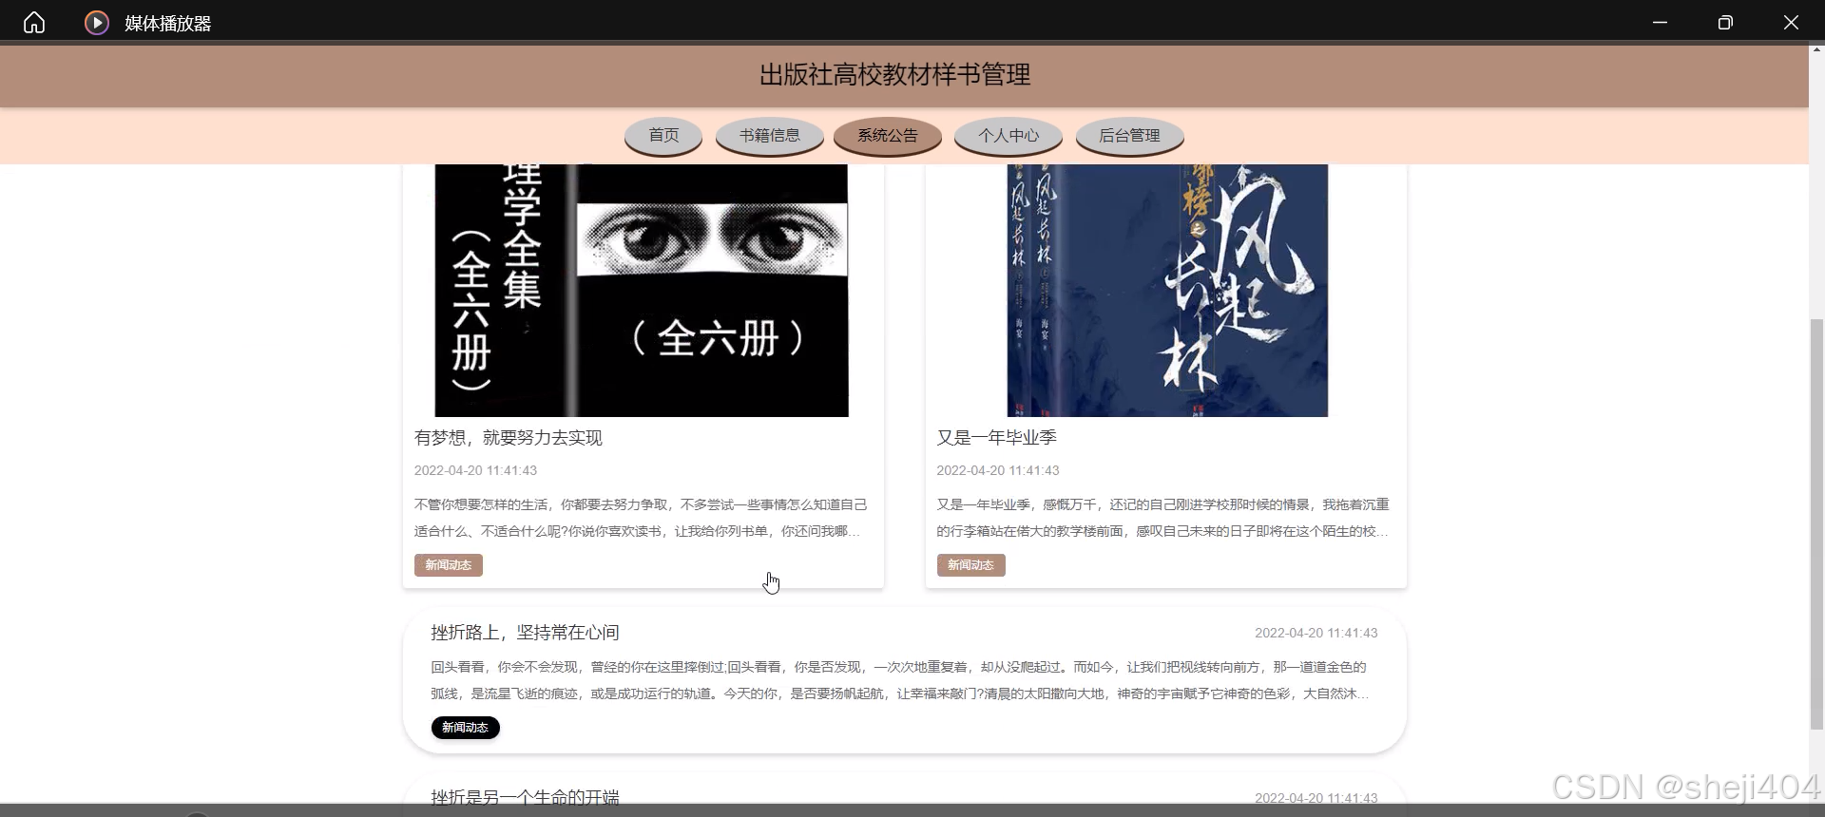Click summary text starting 不管你想要怎样的生活
Viewport: 1825px width, 817px height.
coord(641,518)
